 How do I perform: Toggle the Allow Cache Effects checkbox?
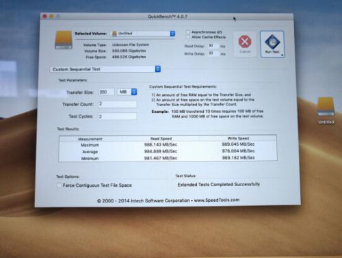coord(187,37)
